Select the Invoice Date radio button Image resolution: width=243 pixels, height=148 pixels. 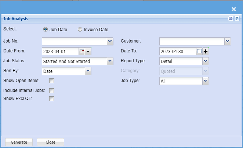click(80, 30)
